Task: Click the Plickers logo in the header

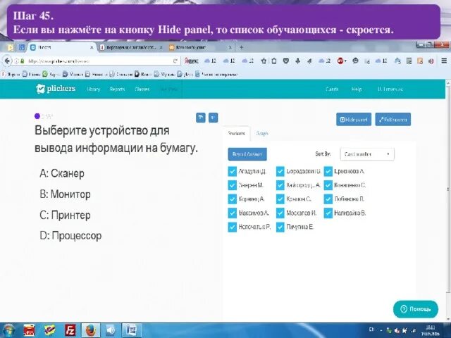Action: 56,89
